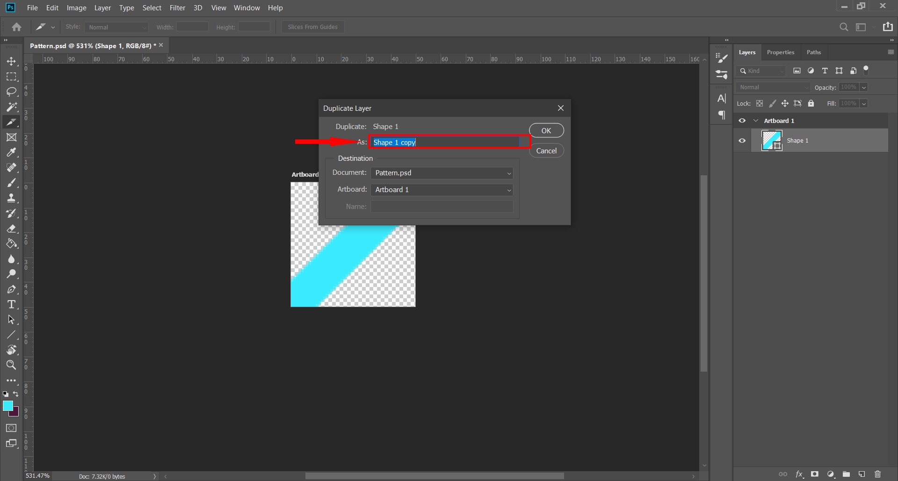
Task: Collapse the Artboard 1 group
Action: click(756, 121)
